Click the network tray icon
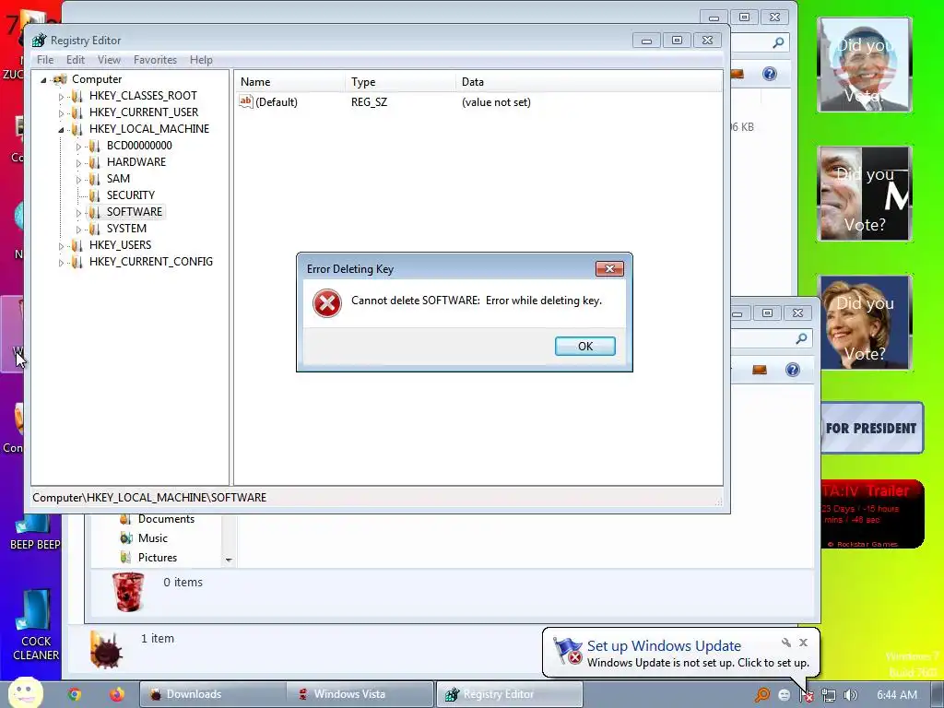Screen dimensions: 944x708 click(x=829, y=695)
